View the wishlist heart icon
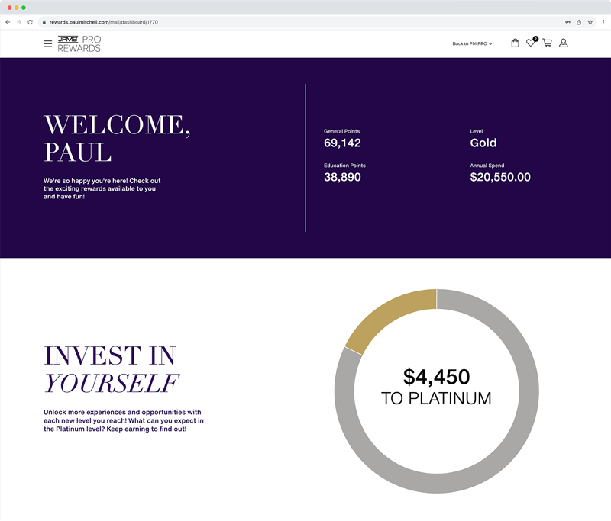Image resolution: width=611 pixels, height=521 pixels. tap(531, 43)
